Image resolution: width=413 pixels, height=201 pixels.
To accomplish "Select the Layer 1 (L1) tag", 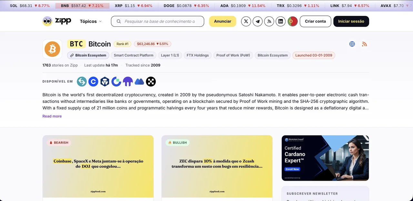I will click(170, 55).
